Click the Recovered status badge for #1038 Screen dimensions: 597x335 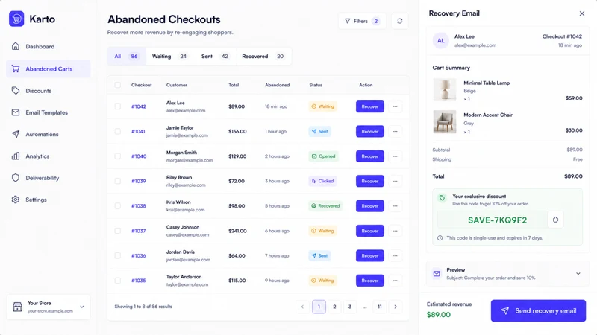(x=325, y=206)
